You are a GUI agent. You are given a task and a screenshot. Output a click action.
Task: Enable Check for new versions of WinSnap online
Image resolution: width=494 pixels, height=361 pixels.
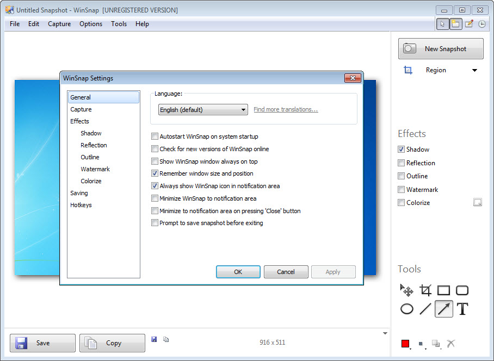[155, 149]
